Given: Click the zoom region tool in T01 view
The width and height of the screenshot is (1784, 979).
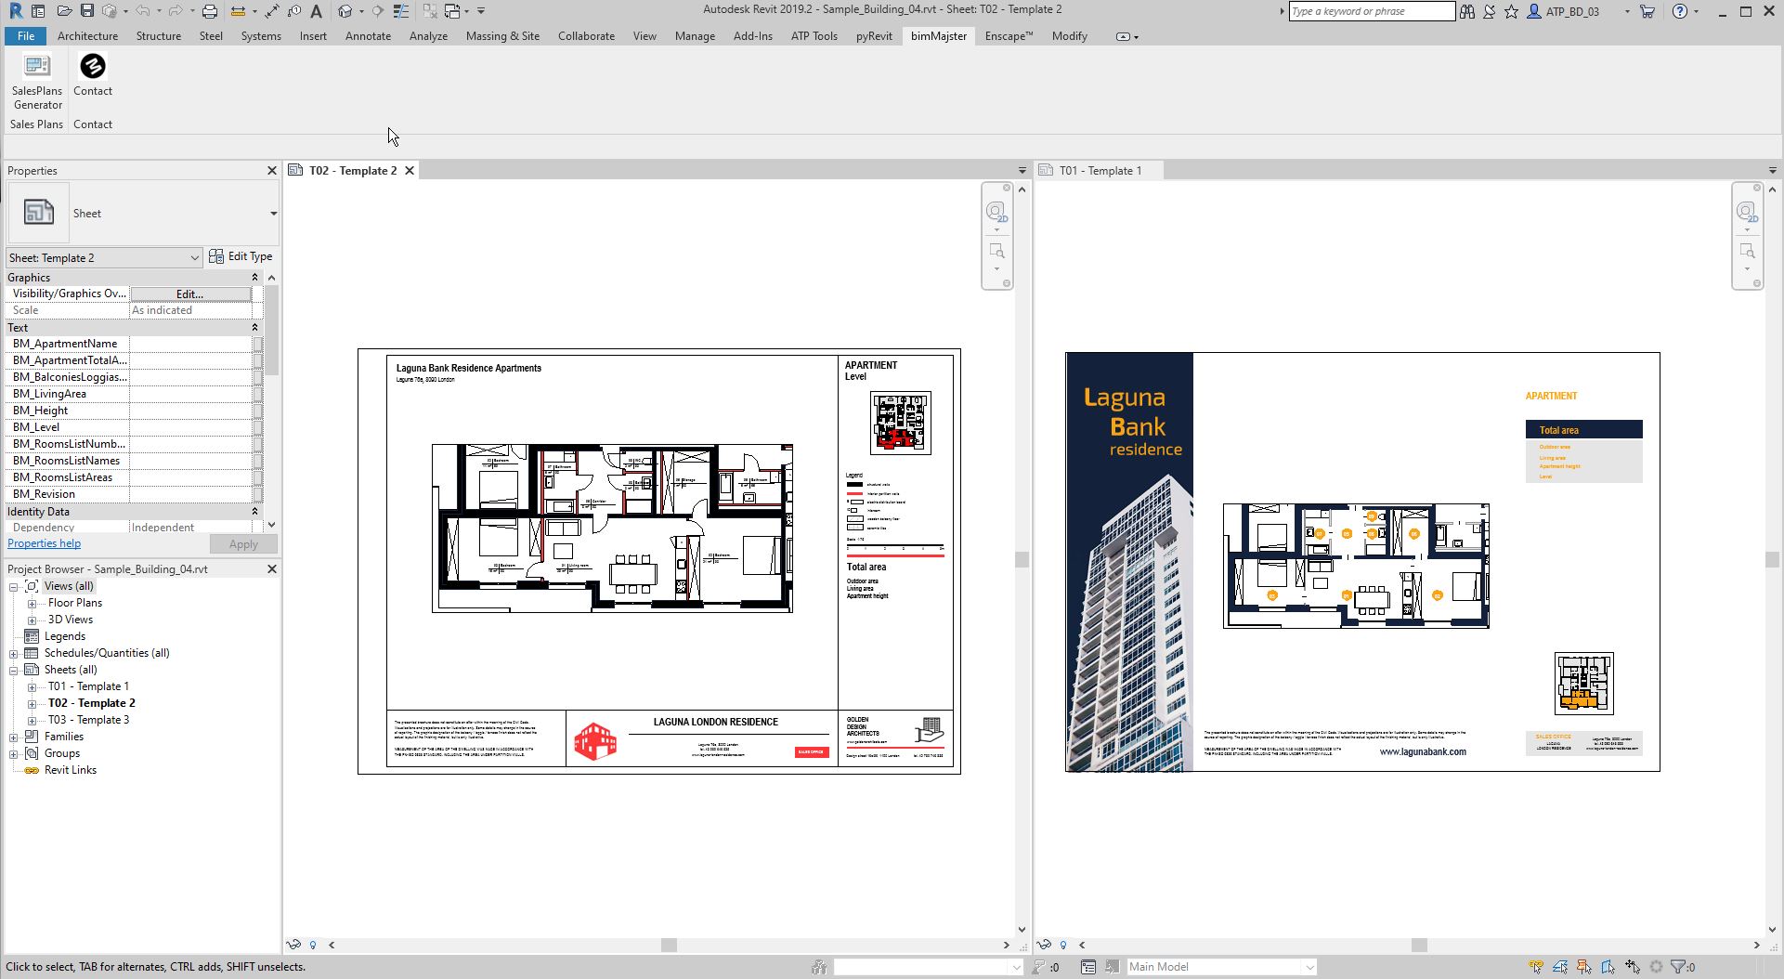Looking at the screenshot, I should [1747, 252].
